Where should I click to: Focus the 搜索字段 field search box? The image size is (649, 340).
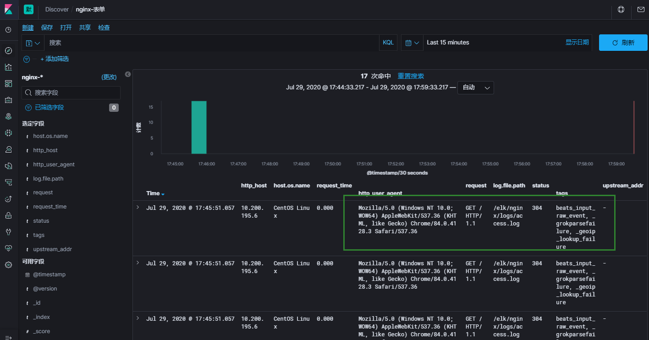(x=71, y=93)
